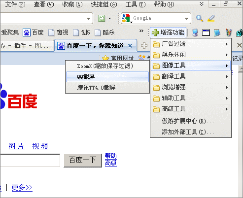
Task: Open a new tab with plus icon
Action: point(144,46)
